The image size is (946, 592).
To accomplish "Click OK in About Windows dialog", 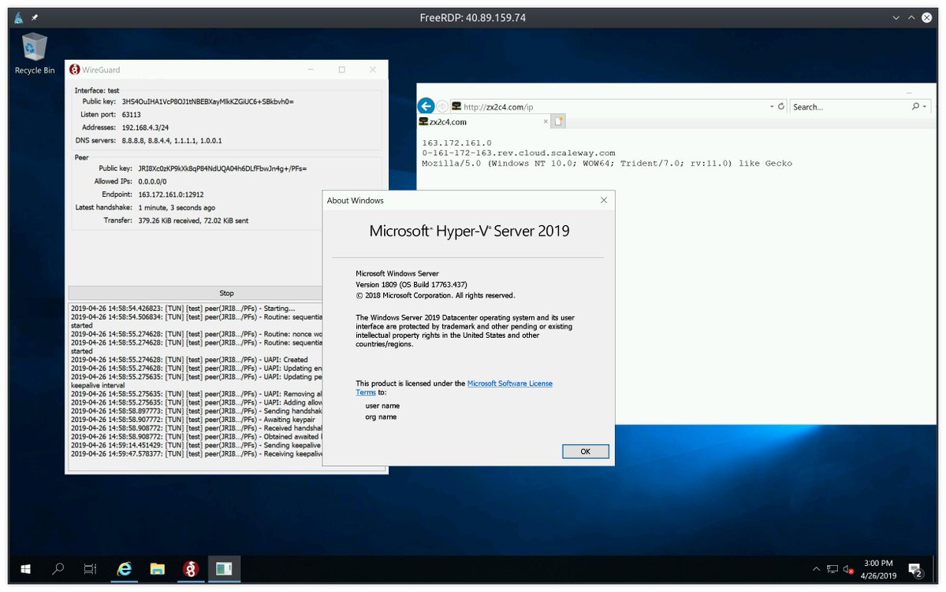I will 585,451.
